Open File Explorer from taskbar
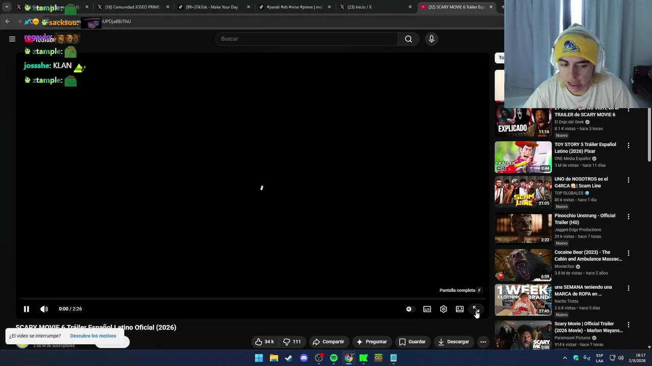This screenshot has height=366, width=652. tap(274, 358)
